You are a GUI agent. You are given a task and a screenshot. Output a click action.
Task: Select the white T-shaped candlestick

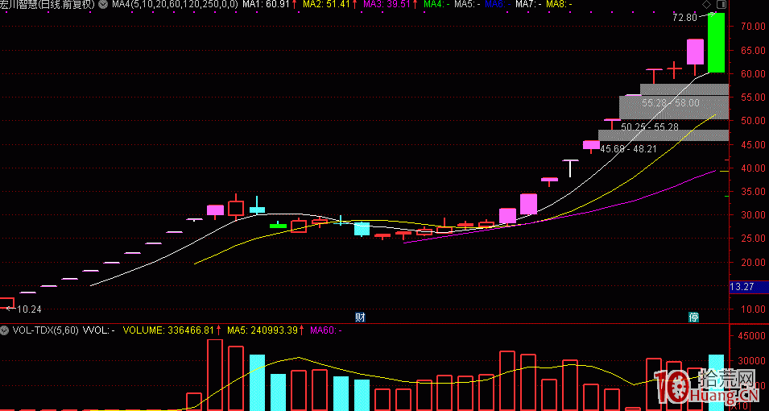(x=570, y=168)
